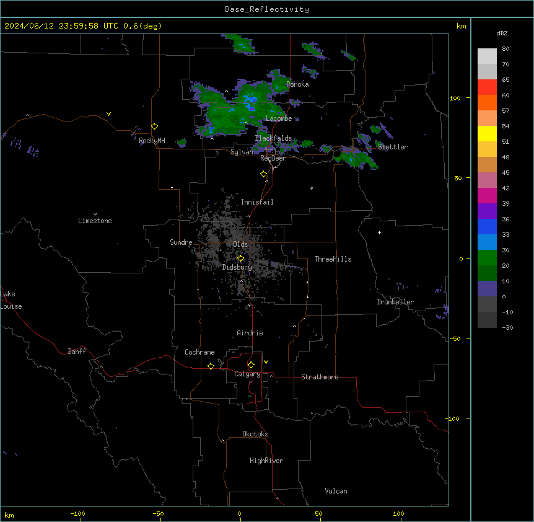Click the yellow diamond marker by Olds
The height and width of the screenshot is (522, 534).
point(241,259)
